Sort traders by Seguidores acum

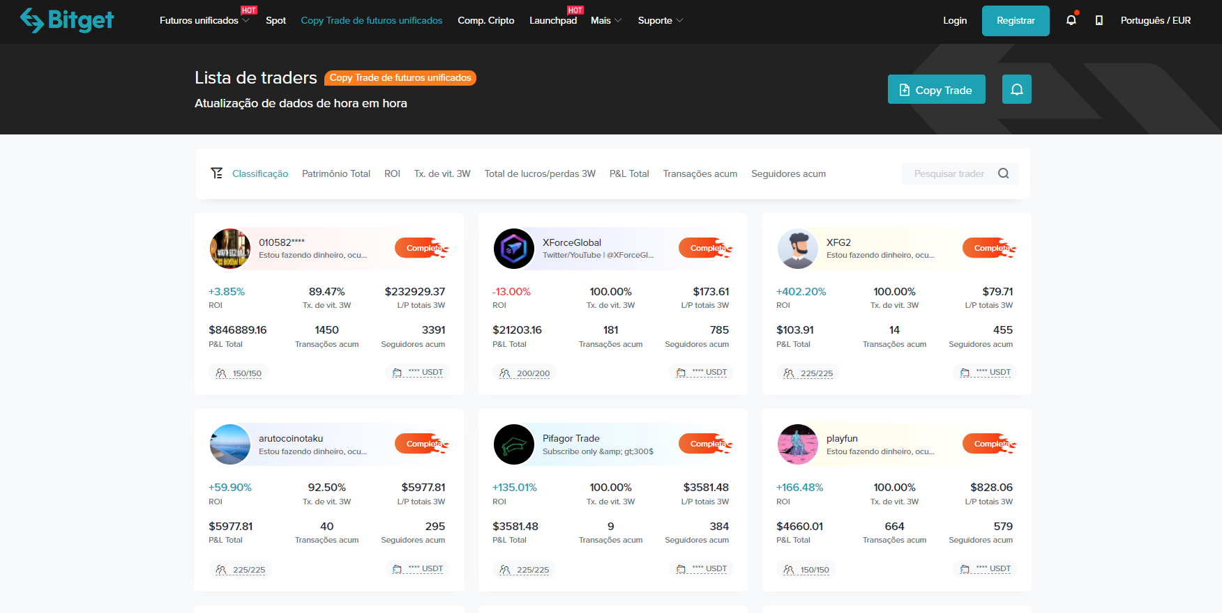click(788, 173)
